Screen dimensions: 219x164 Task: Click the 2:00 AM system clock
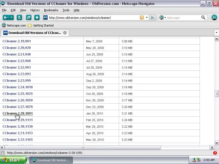click(x=209, y=160)
